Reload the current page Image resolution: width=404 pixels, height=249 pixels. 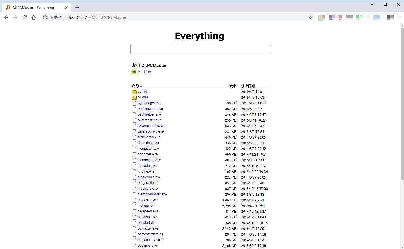pos(25,17)
